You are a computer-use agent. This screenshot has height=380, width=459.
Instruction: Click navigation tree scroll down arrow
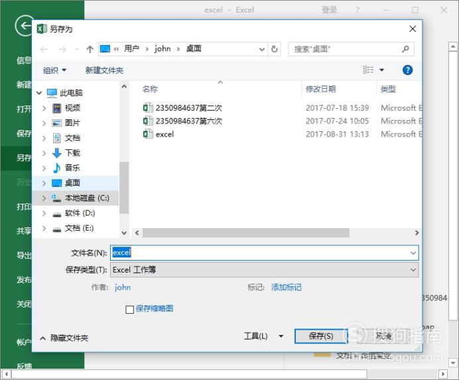[x=124, y=233]
